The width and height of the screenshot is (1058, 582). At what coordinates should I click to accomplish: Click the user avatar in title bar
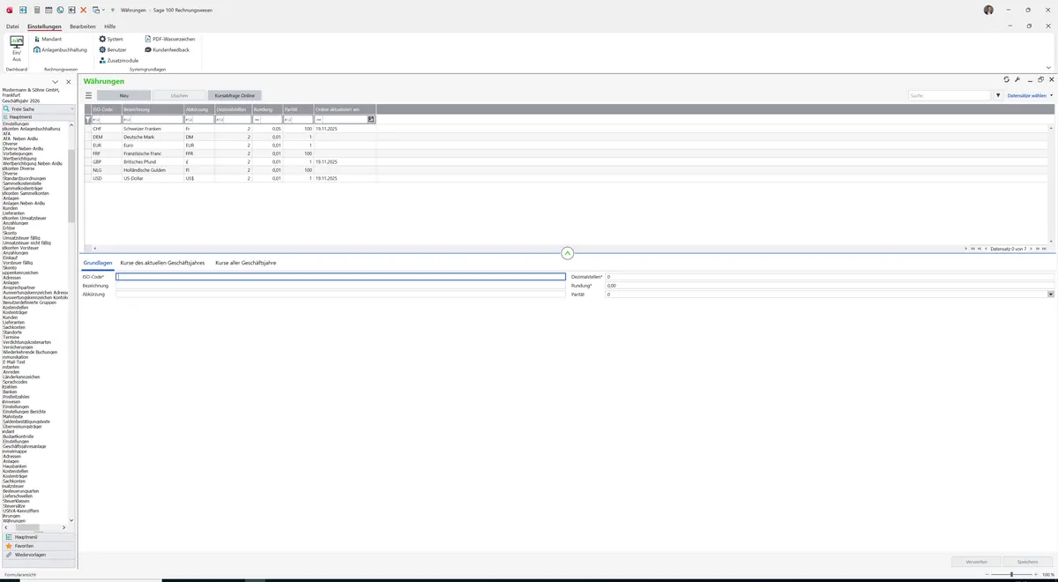[988, 10]
